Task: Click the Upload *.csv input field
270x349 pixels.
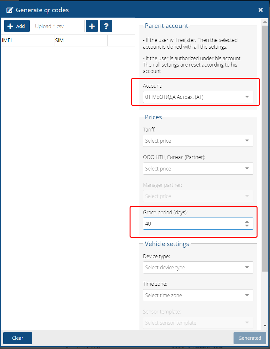Action: point(59,26)
